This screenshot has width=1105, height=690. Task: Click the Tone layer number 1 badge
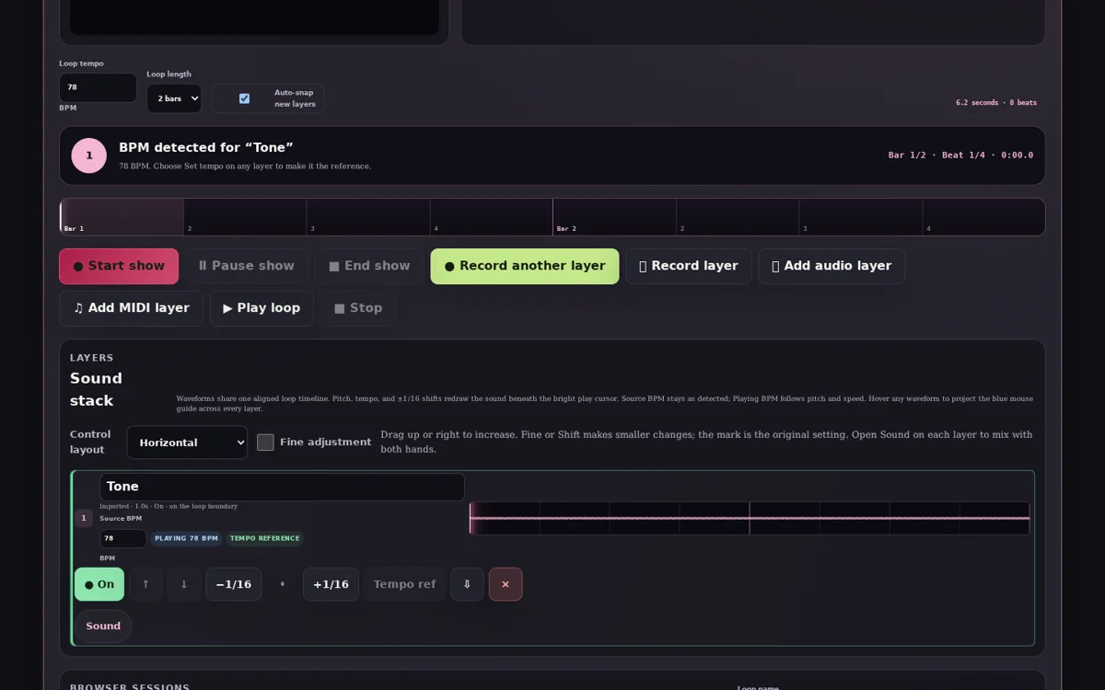(x=84, y=518)
